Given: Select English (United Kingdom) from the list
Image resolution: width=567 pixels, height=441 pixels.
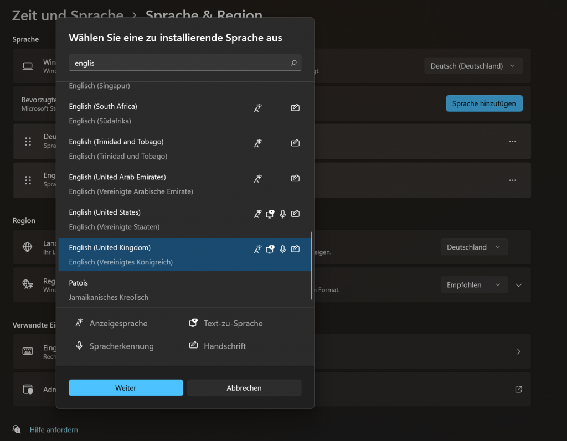Looking at the screenshot, I should pyautogui.click(x=184, y=255).
